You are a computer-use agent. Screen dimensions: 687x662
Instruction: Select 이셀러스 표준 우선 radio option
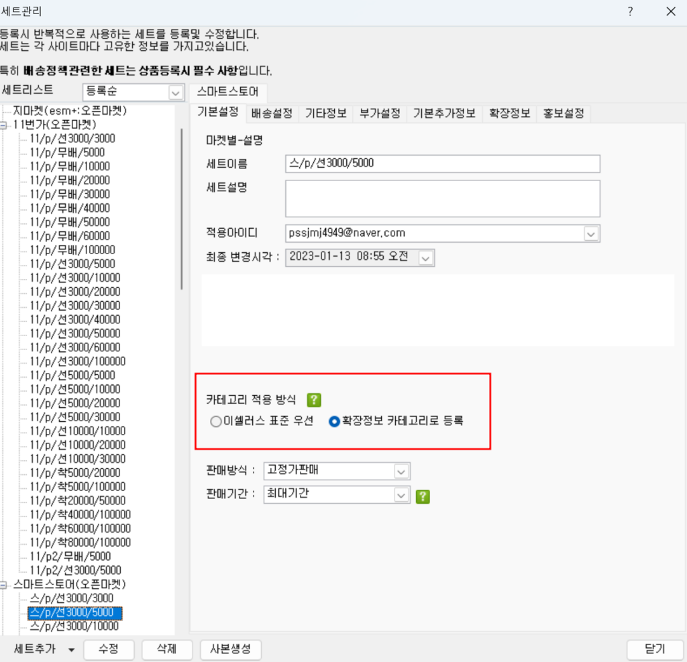262,421
